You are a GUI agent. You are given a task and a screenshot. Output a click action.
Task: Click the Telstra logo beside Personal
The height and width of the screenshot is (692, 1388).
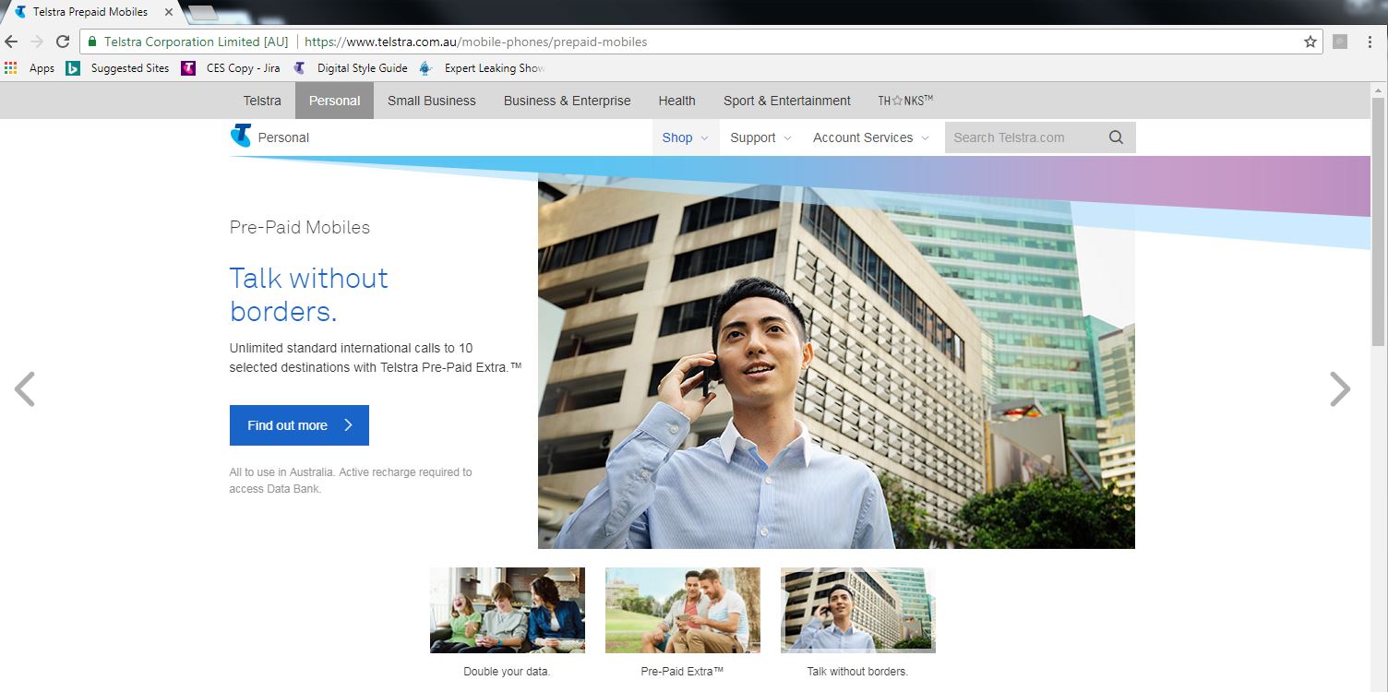coord(241,137)
